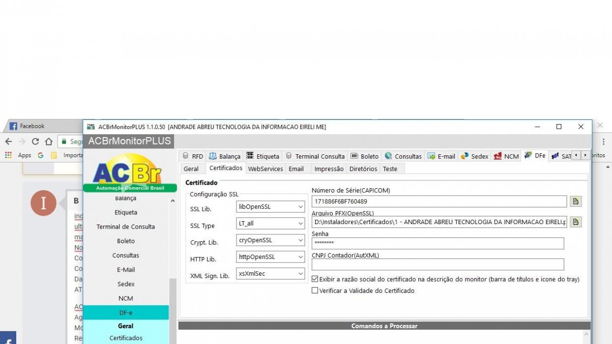612x344 pixels.
Task: Click the CNPJ Contador field
Action: tap(437, 264)
